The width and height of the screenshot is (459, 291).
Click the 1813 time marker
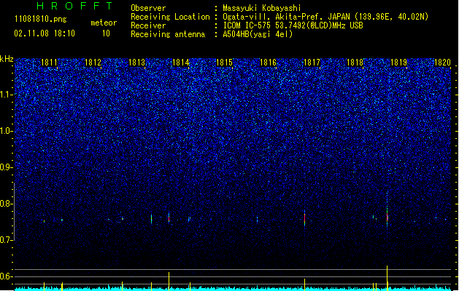tap(136, 63)
